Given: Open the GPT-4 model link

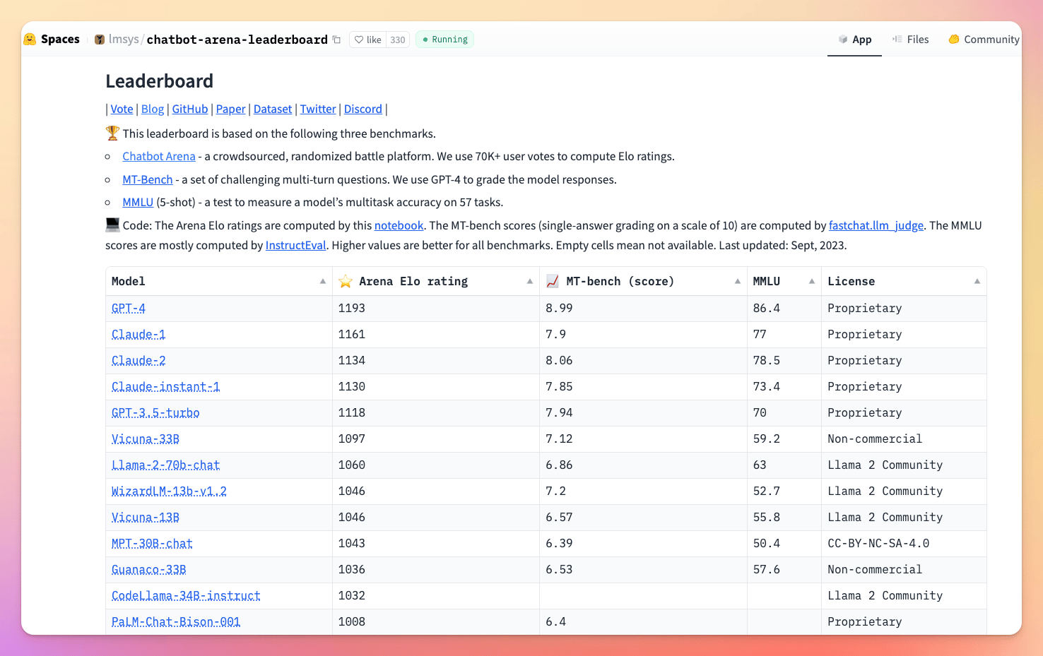Looking at the screenshot, I should point(129,309).
